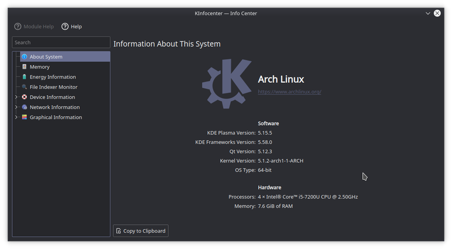The height and width of the screenshot is (249, 452).
Task: Click the Kernel Version label
Action: click(x=238, y=161)
